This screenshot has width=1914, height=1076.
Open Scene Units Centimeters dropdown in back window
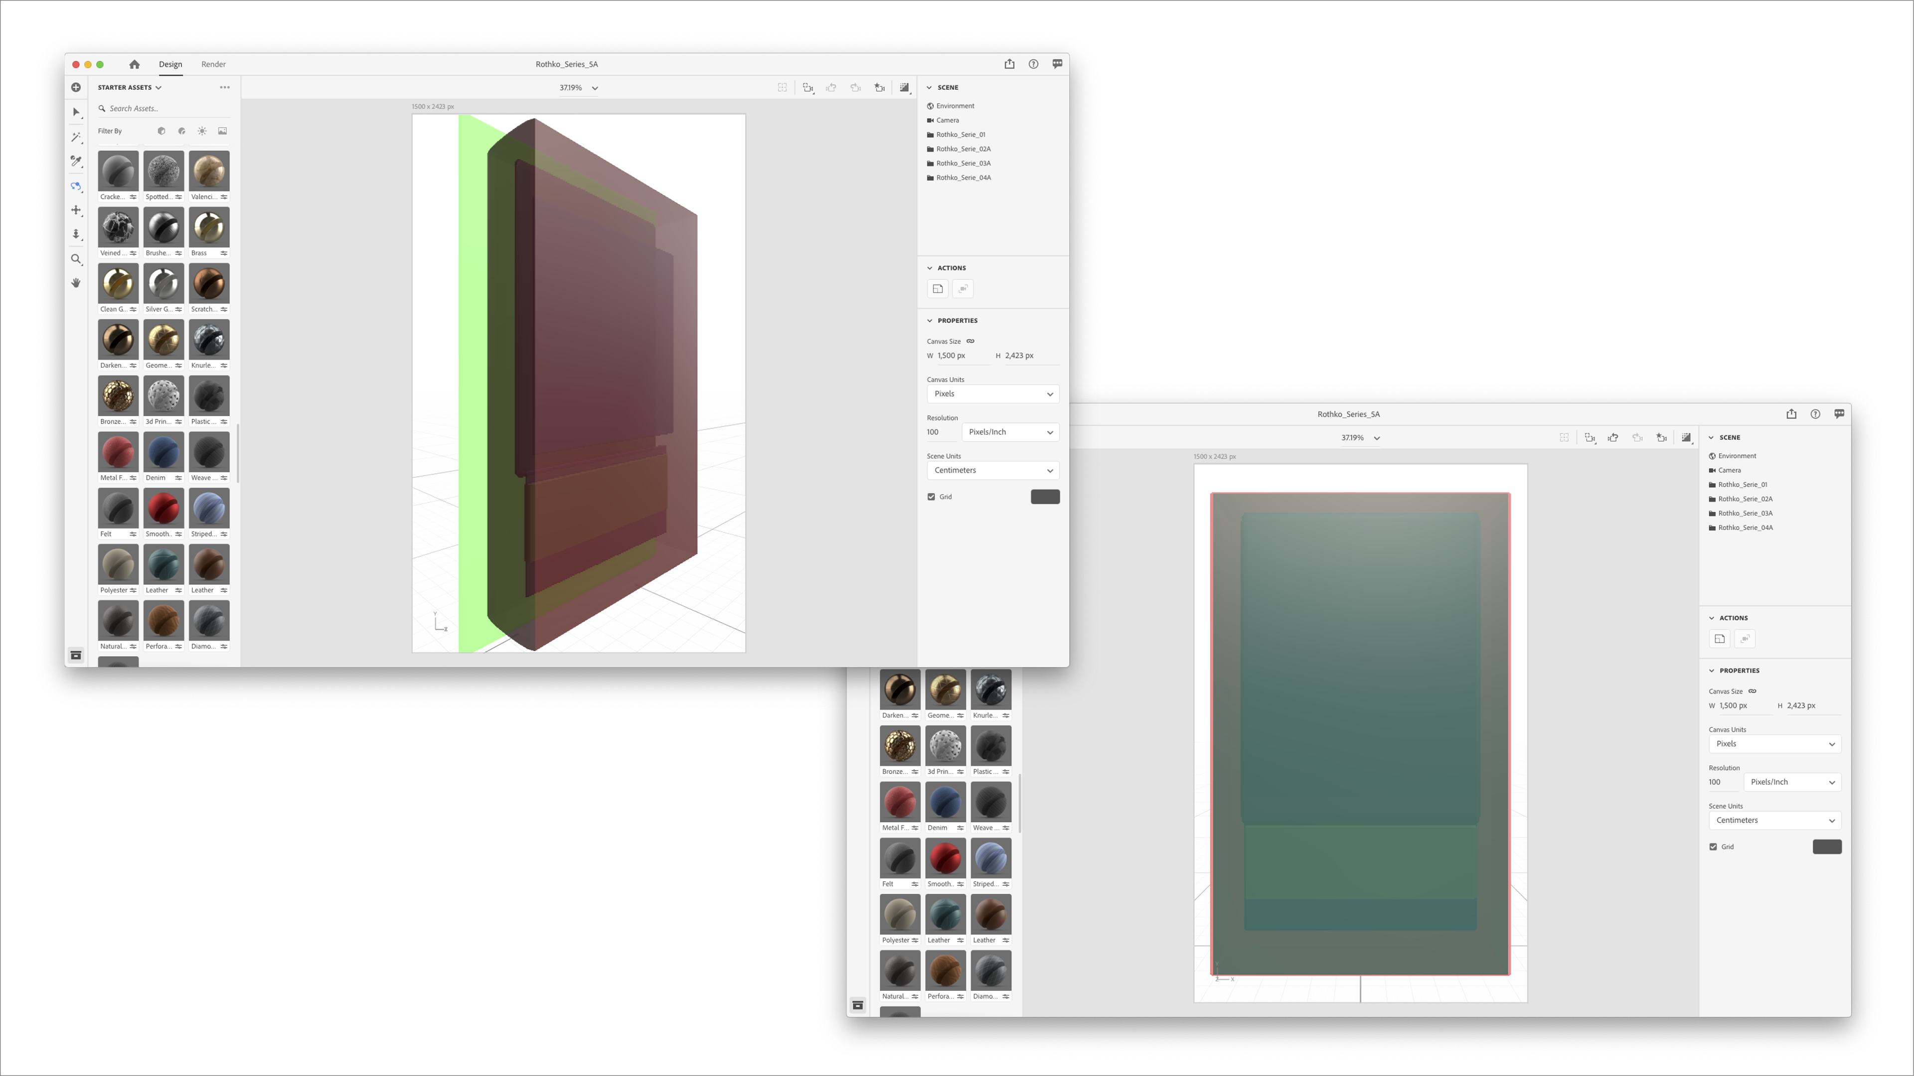pyautogui.click(x=1774, y=820)
